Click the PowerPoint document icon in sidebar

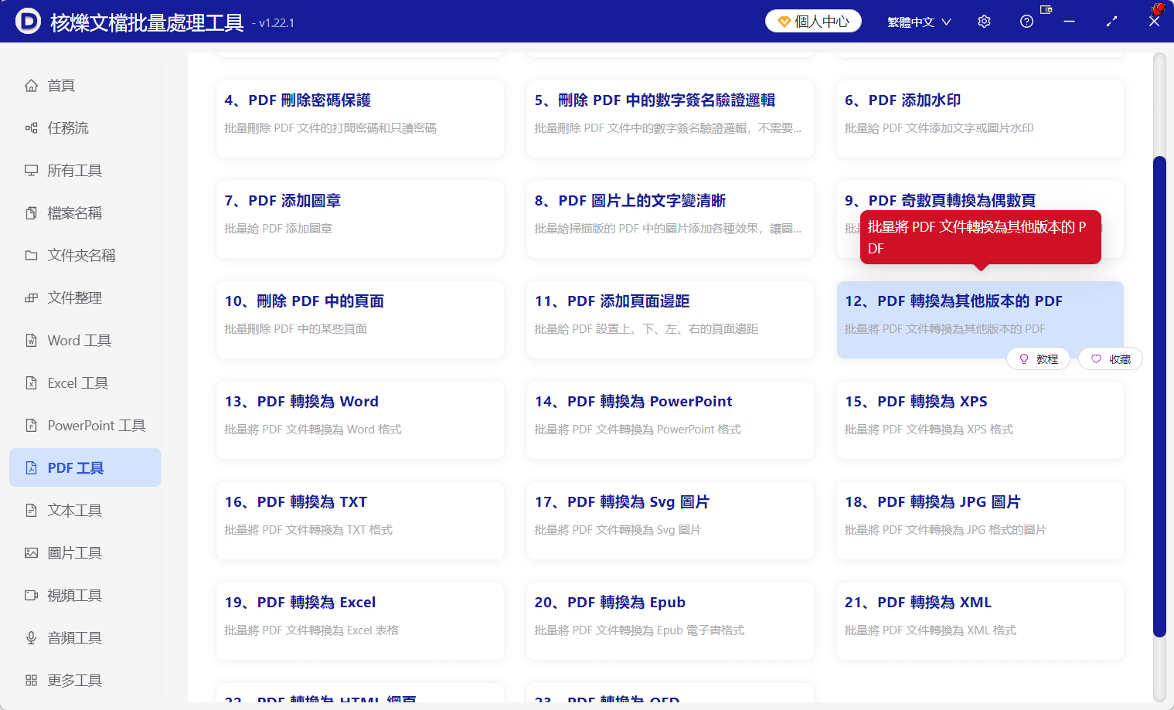point(31,426)
